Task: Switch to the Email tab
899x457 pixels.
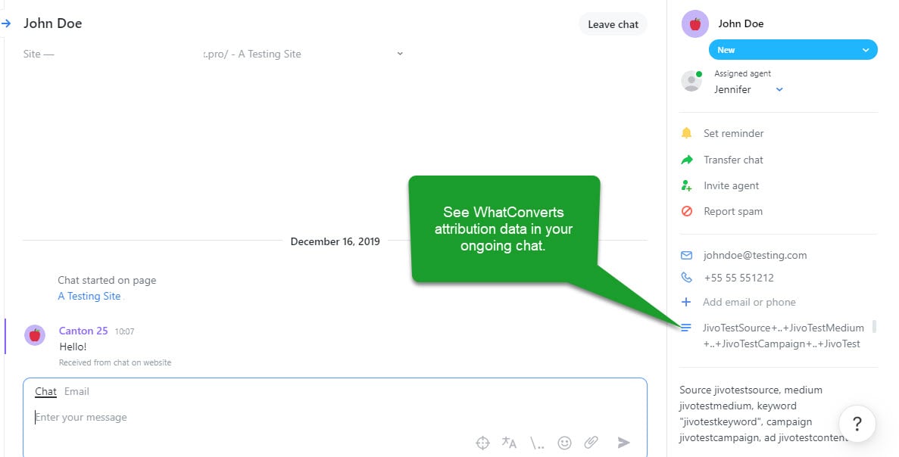Action: [76, 392]
